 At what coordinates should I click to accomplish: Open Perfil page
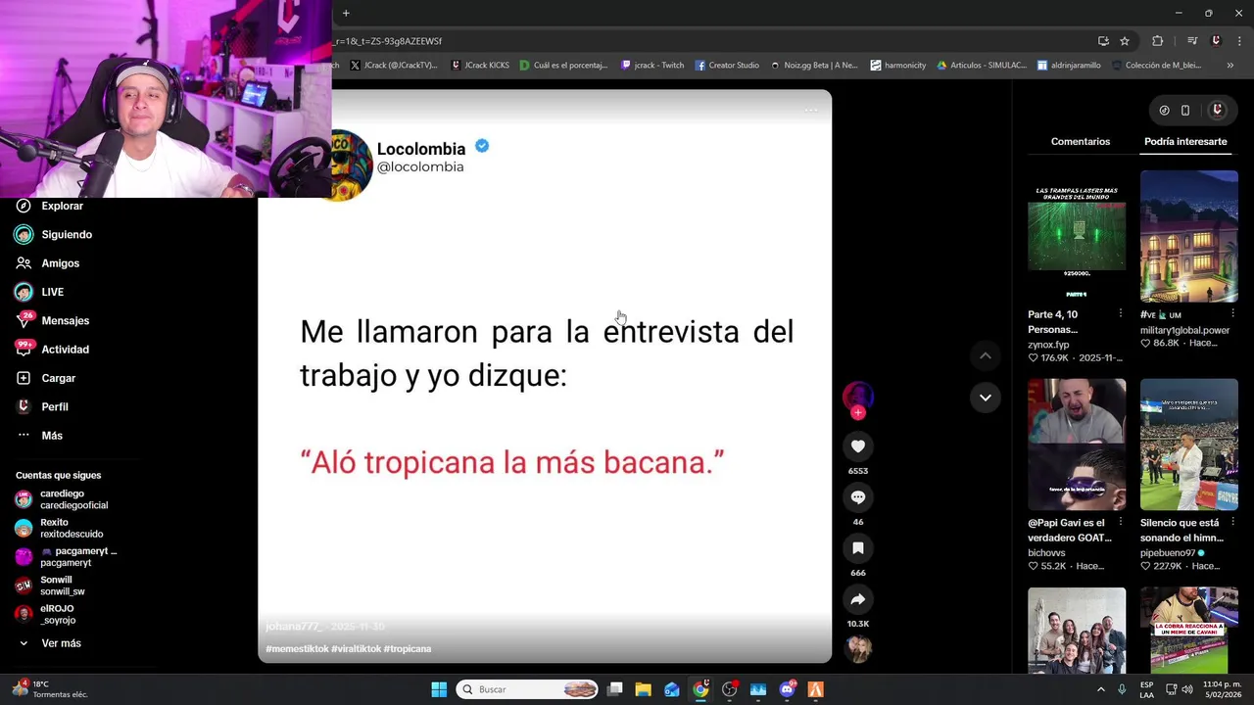42,406
